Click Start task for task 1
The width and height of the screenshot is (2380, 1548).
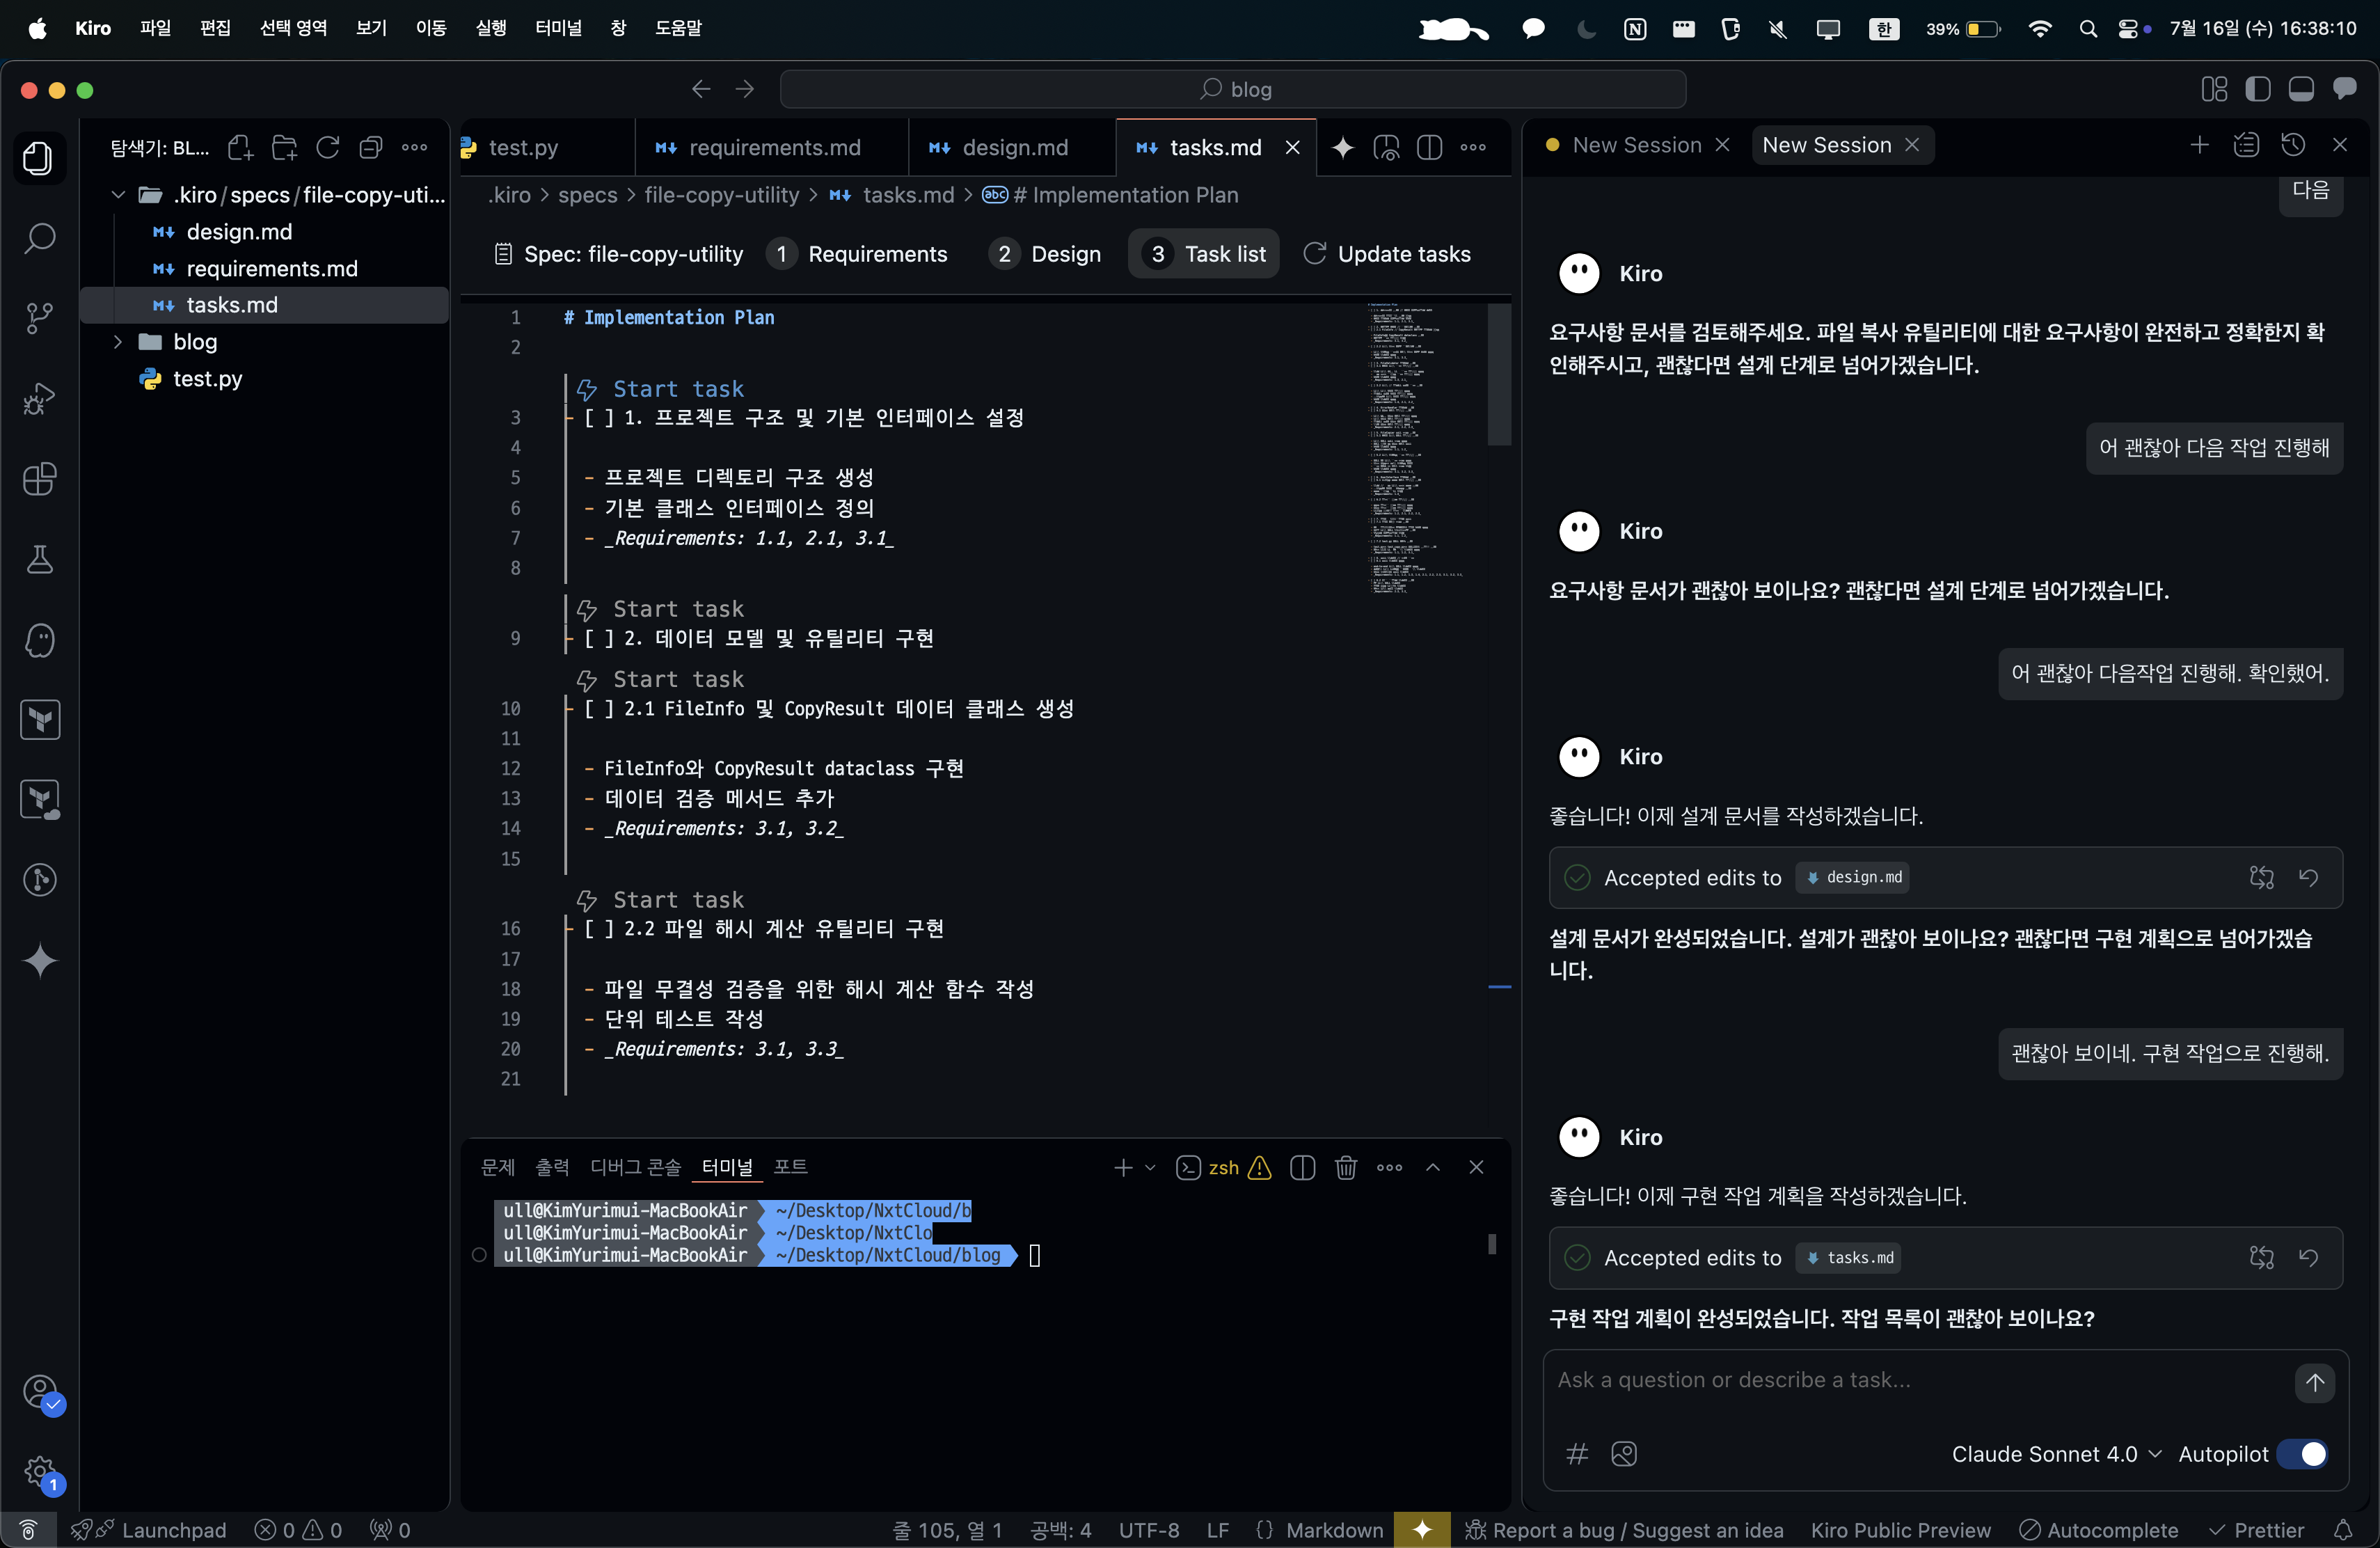[x=677, y=389]
